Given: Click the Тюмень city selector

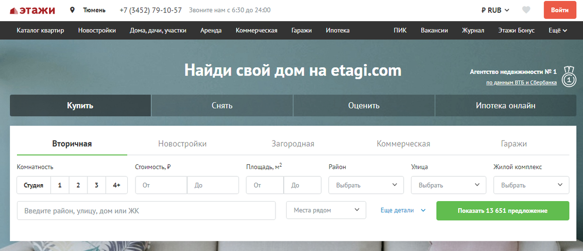Looking at the screenshot, I should (x=94, y=10).
